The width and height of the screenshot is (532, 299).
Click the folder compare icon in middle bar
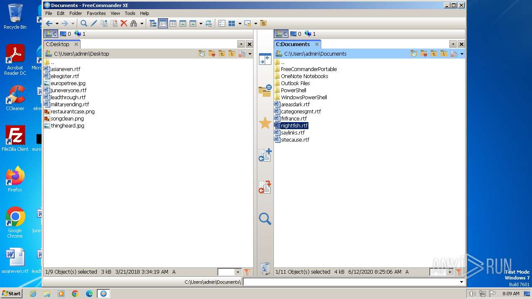[x=265, y=91]
